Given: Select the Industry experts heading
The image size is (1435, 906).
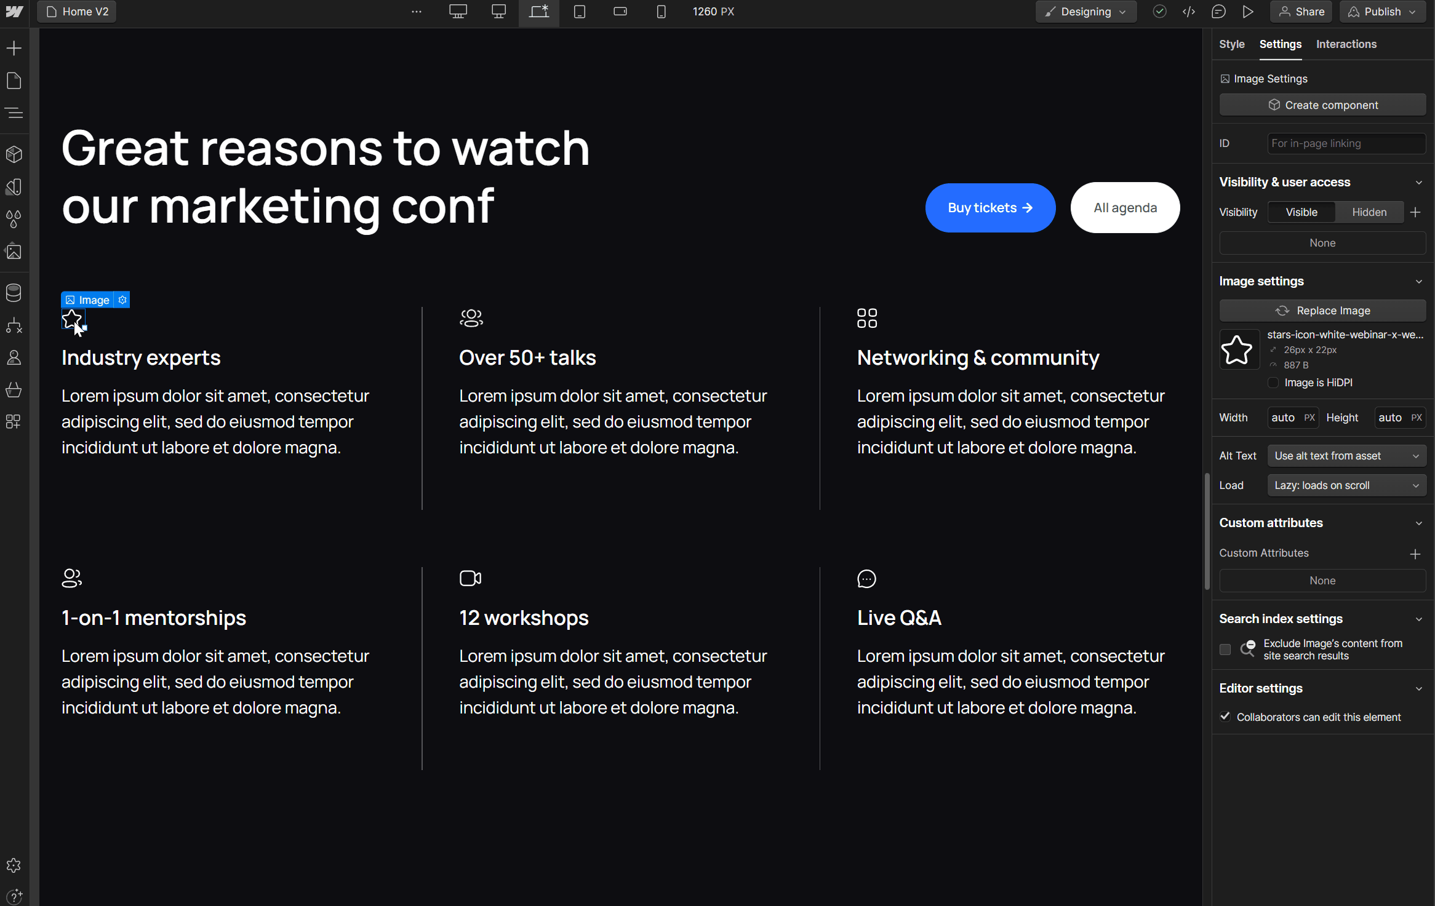Looking at the screenshot, I should (x=141, y=358).
